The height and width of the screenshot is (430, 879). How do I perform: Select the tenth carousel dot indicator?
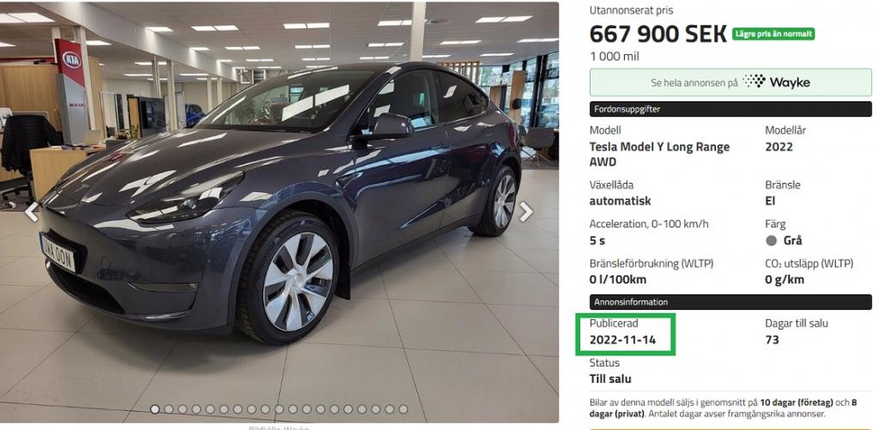(279, 409)
